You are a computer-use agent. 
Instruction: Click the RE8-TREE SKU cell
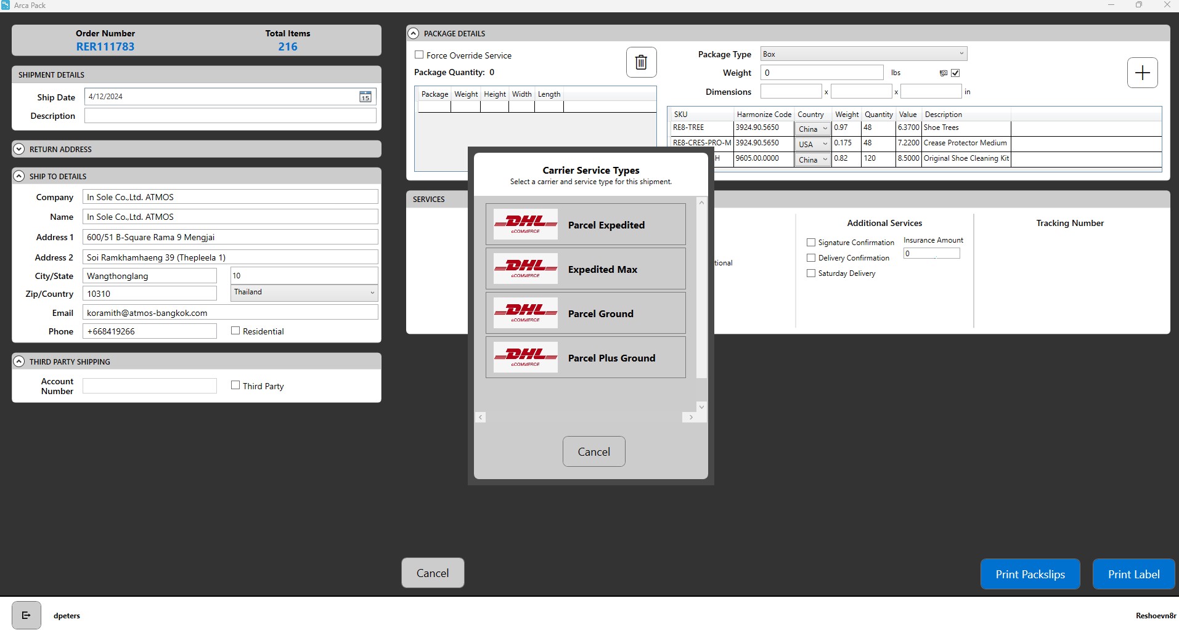pos(702,128)
